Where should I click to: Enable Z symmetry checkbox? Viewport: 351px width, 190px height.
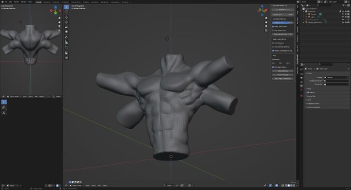tap(288, 63)
